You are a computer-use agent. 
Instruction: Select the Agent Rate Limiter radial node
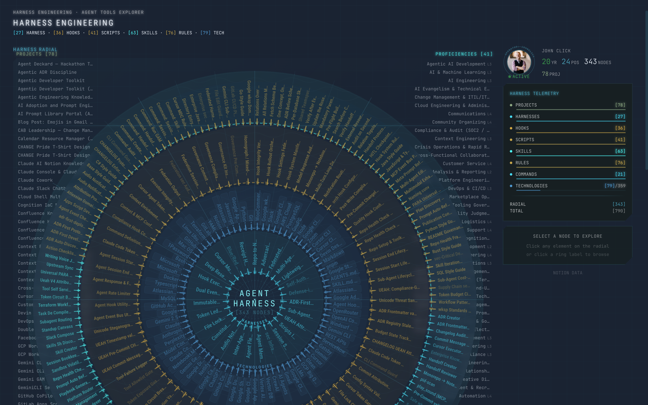[113, 293]
